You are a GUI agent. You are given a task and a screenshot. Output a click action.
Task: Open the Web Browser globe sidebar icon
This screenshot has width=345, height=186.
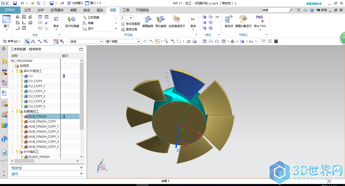point(4,152)
